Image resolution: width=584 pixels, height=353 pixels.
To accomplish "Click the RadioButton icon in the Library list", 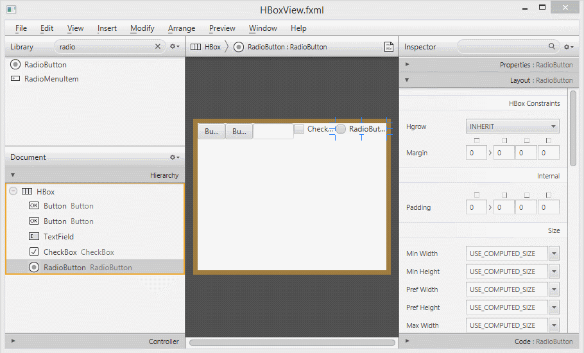I will pyautogui.click(x=15, y=65).
